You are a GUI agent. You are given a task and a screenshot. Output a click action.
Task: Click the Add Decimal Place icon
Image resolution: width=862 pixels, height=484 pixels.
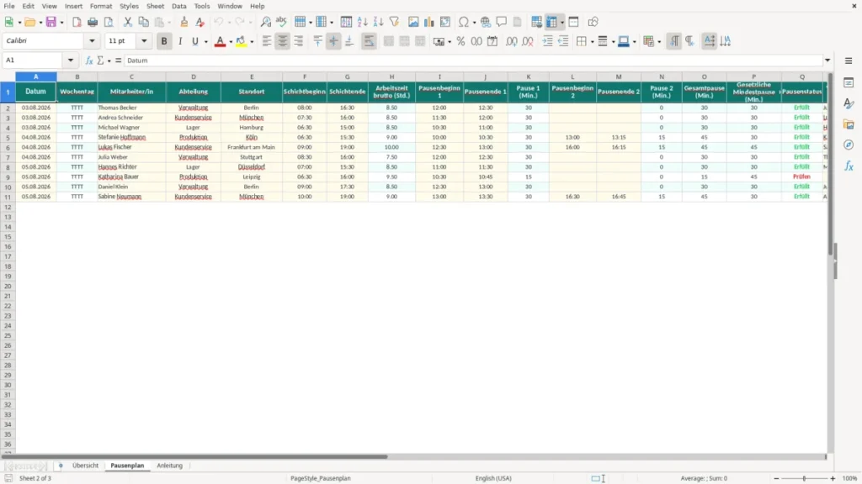[x=511, y=41]
